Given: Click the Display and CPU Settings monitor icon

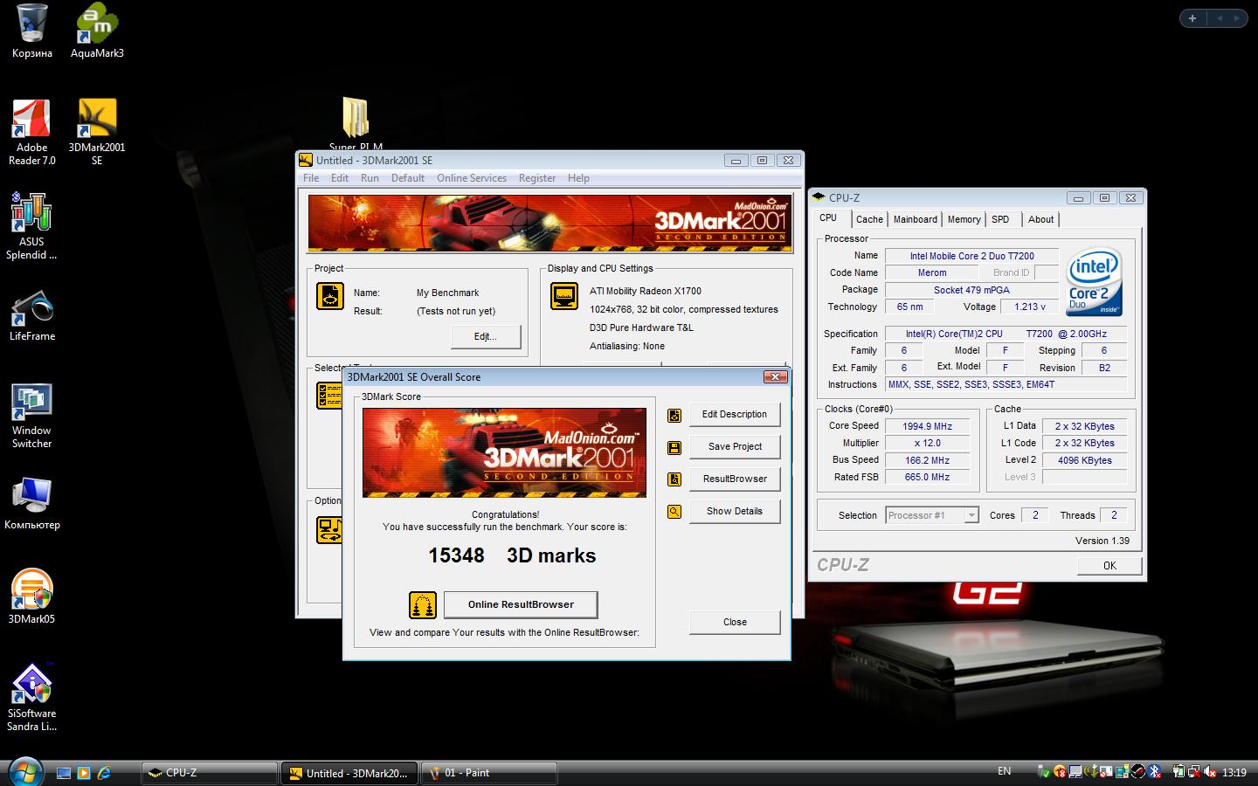Looking at the screenshot, I should [x=564, y=296].
